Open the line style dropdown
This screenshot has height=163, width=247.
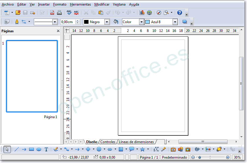(55, 22)
